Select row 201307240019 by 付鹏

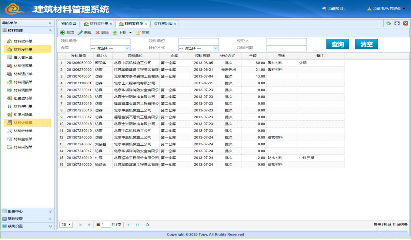[201, 158]
